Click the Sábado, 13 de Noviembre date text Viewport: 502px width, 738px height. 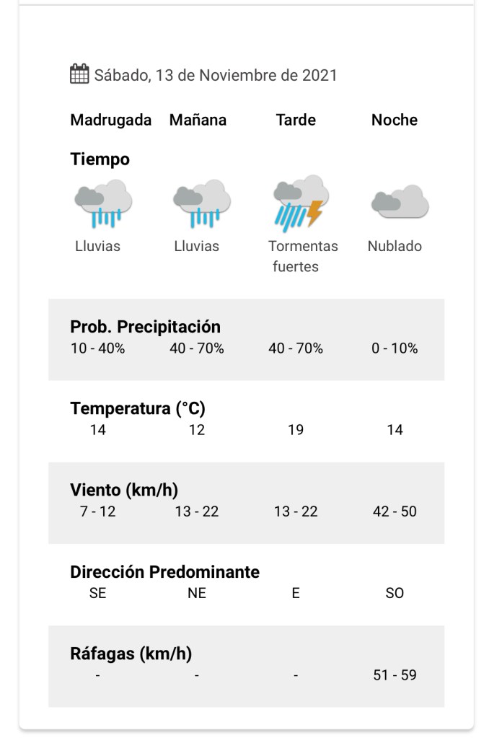(216, 75)
